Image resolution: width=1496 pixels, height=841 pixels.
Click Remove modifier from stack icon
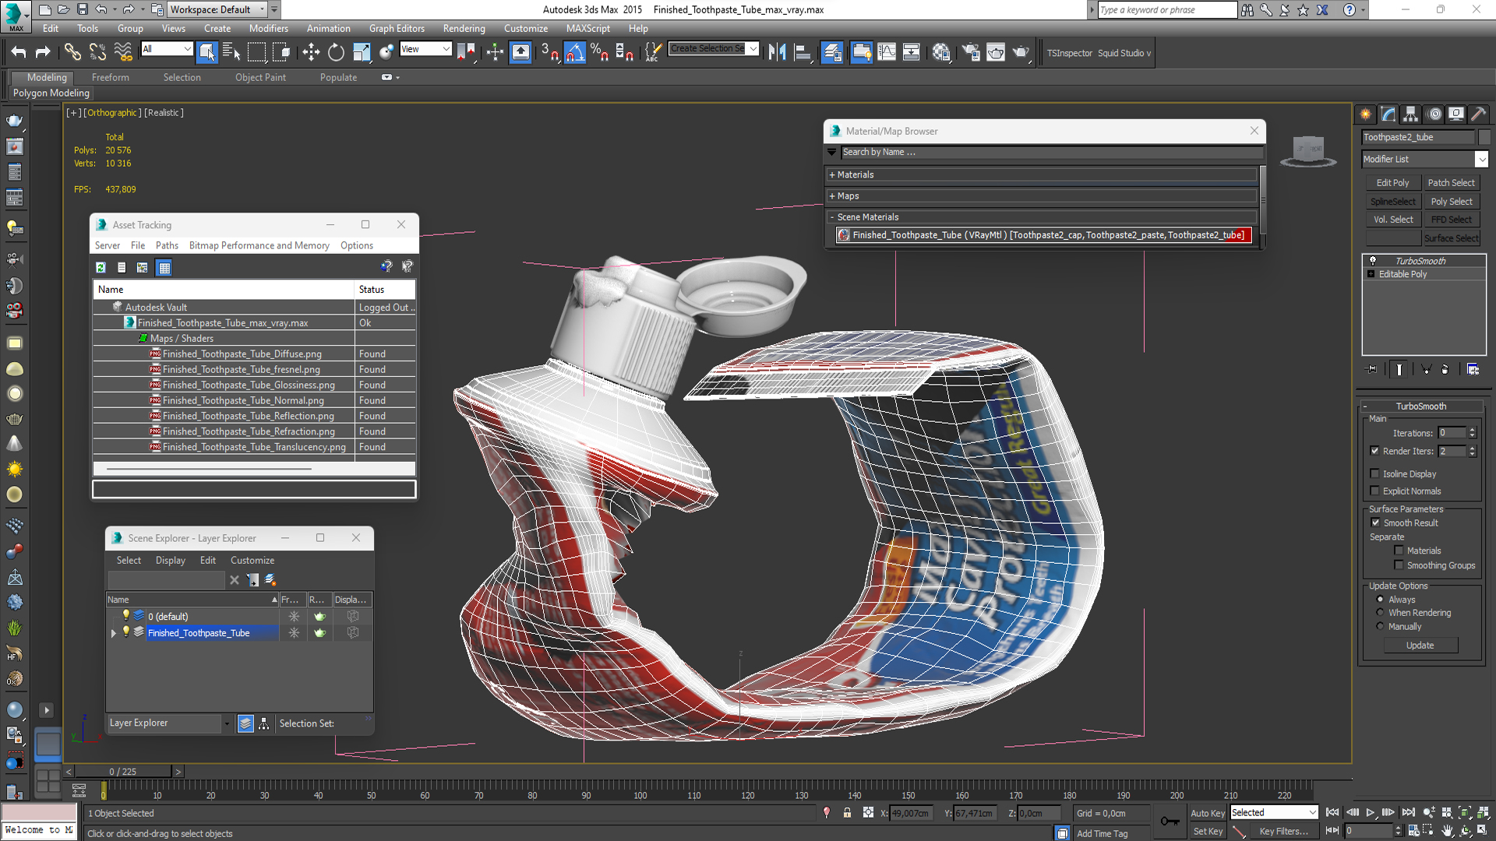[1445, 369]
